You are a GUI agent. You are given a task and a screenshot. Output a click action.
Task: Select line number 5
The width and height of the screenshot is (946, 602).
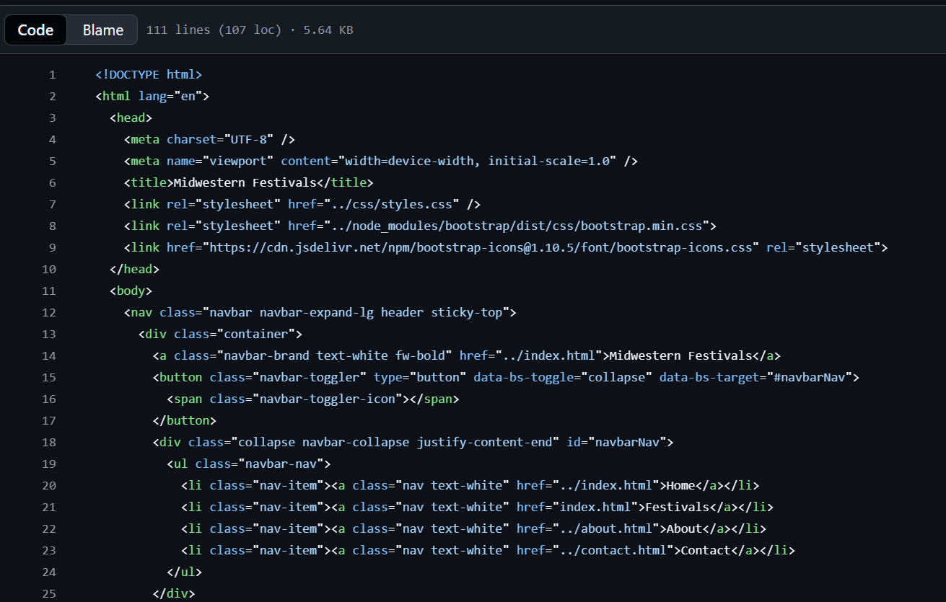[x=52, y=161]
